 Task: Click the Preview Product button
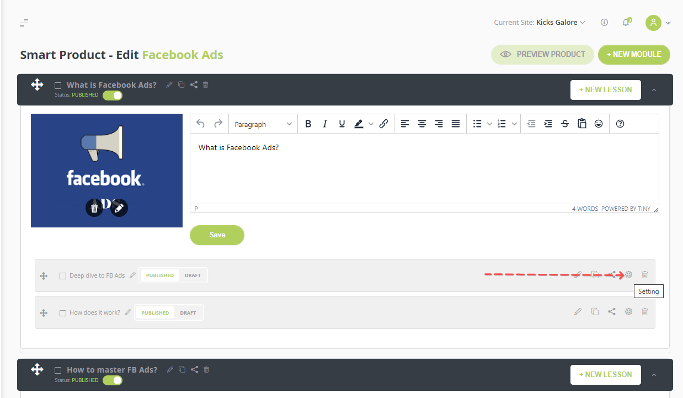point(542,55)
